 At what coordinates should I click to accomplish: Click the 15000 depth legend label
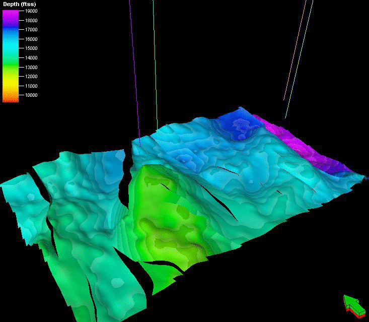(30, 48)
